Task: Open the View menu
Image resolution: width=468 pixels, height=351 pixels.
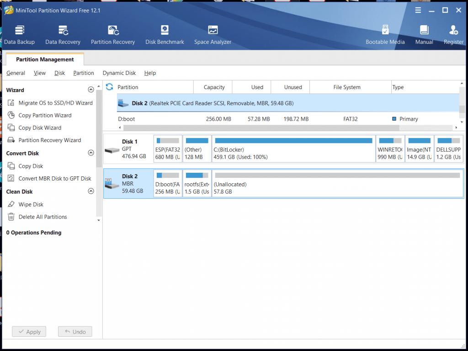Action: (x=40, y=73)
